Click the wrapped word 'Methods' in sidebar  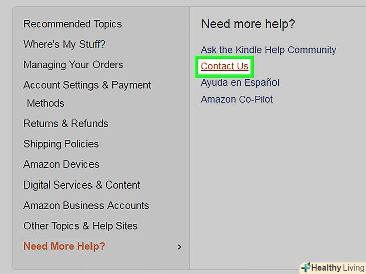pyautogui.click(x=45, y=103)
